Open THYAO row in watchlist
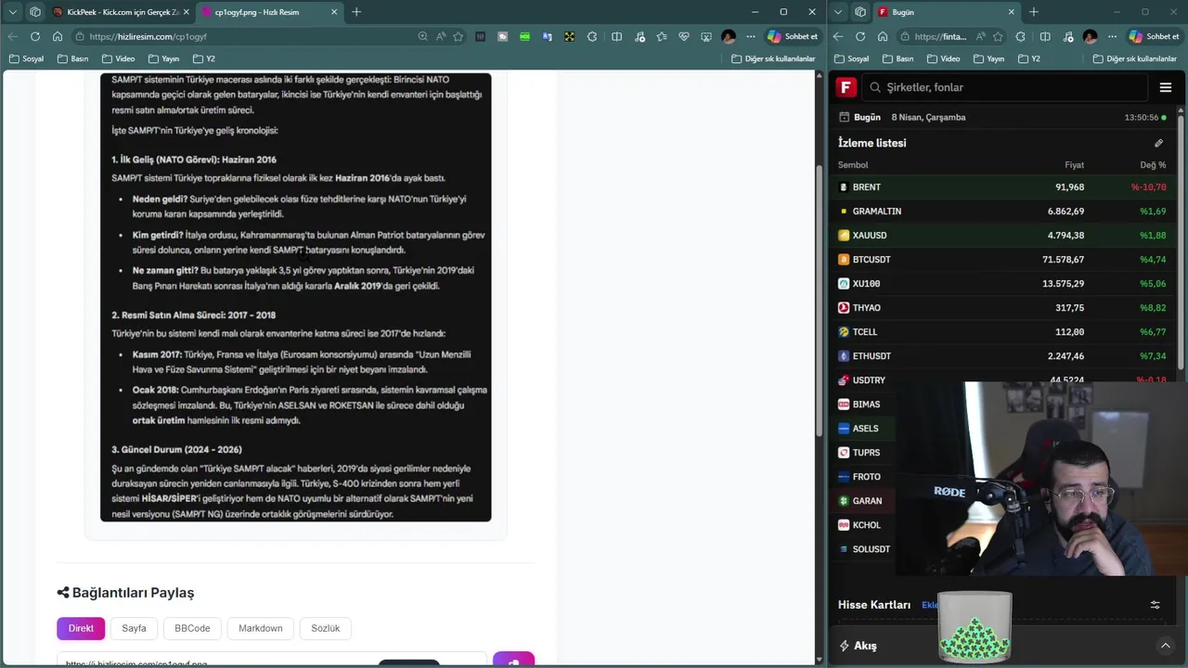 point(1002,308)
